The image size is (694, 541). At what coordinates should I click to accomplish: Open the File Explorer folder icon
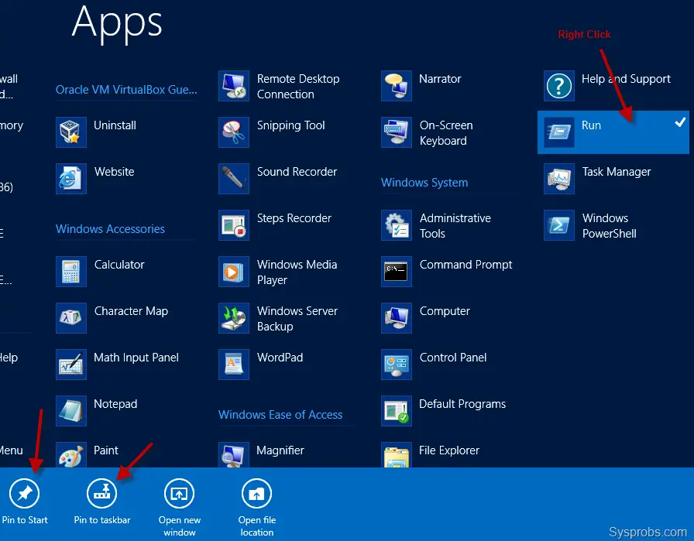click(396, 455)
